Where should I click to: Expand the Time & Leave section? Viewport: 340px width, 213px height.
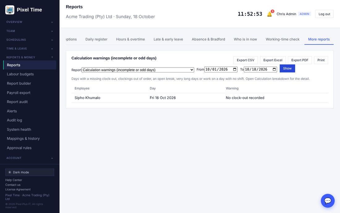[30, 49]
